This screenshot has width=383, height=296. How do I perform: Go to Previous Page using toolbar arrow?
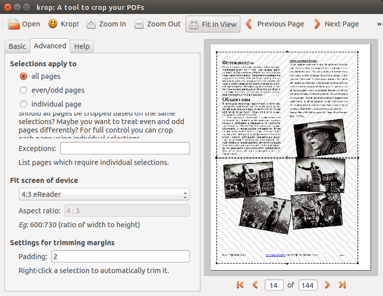coord(249,24)
